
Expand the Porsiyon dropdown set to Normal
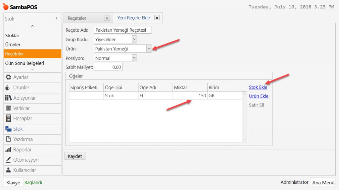[134, 58]
